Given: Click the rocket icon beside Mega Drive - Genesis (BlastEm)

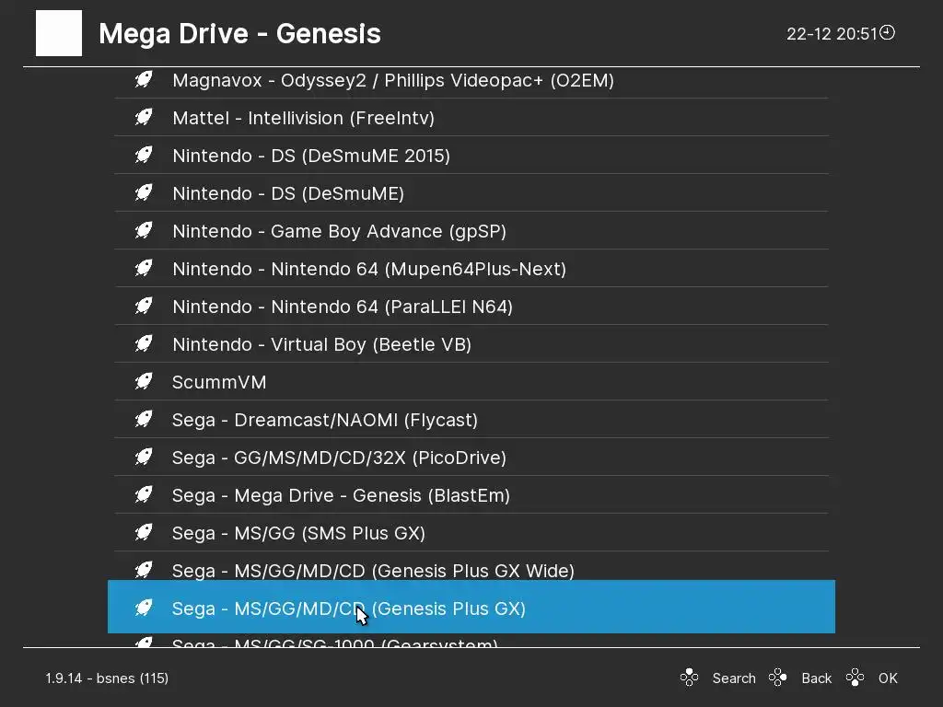Looking at the screenshot, I should [144, 494].
